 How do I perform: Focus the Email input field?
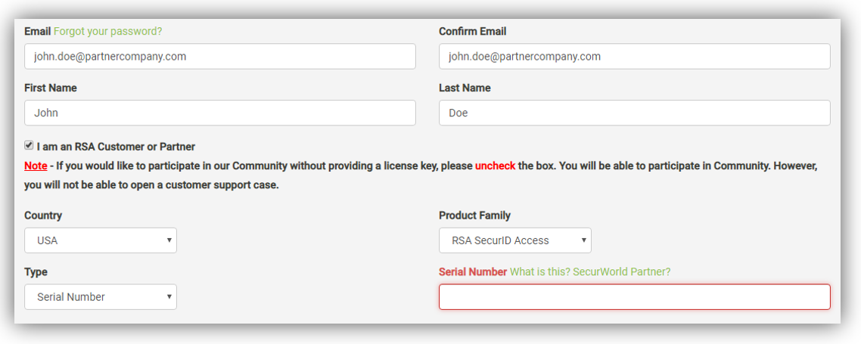pos(219,56)
